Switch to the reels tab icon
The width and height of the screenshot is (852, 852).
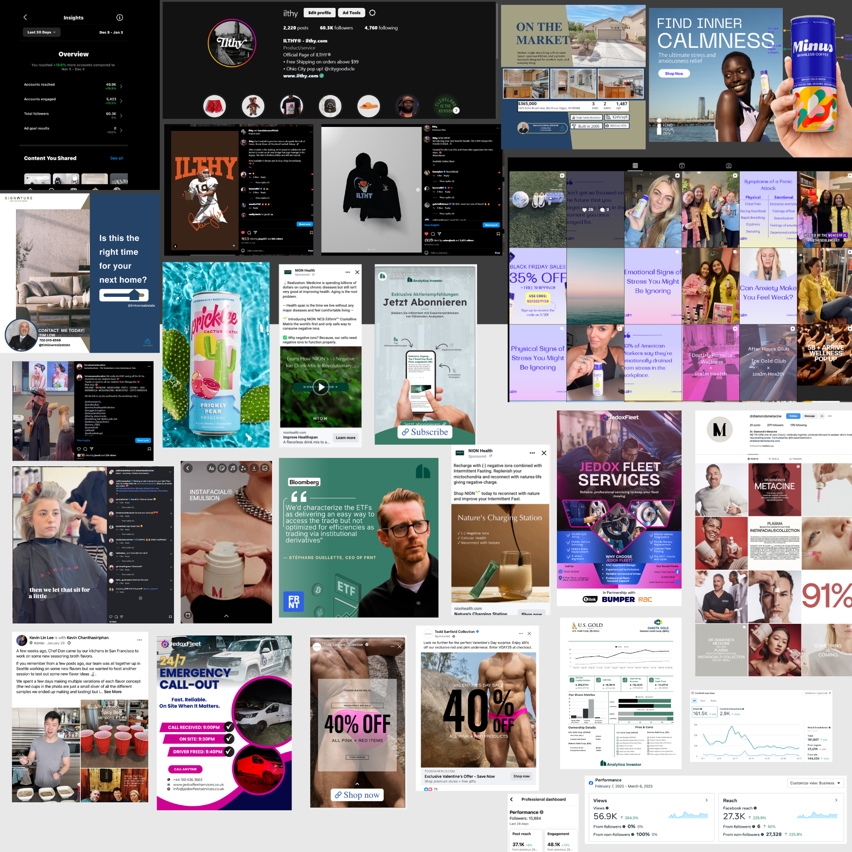[682, 166]
